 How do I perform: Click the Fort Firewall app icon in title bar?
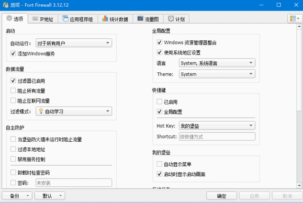tap(6, 5)
